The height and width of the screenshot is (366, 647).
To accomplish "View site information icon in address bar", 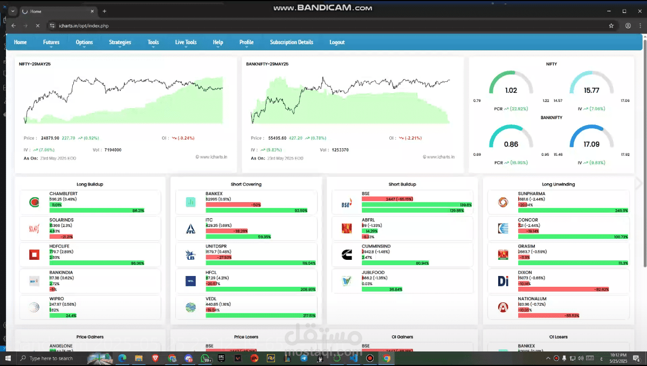I will tap(52, 25).
